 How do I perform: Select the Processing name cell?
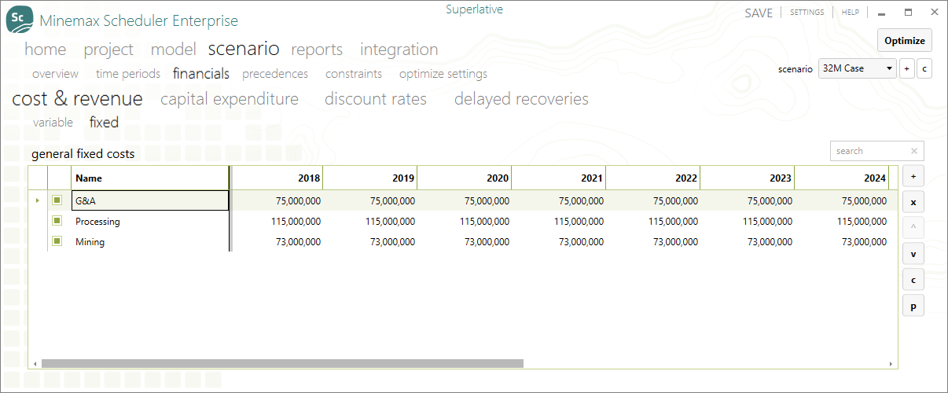(x=150, y=222)
